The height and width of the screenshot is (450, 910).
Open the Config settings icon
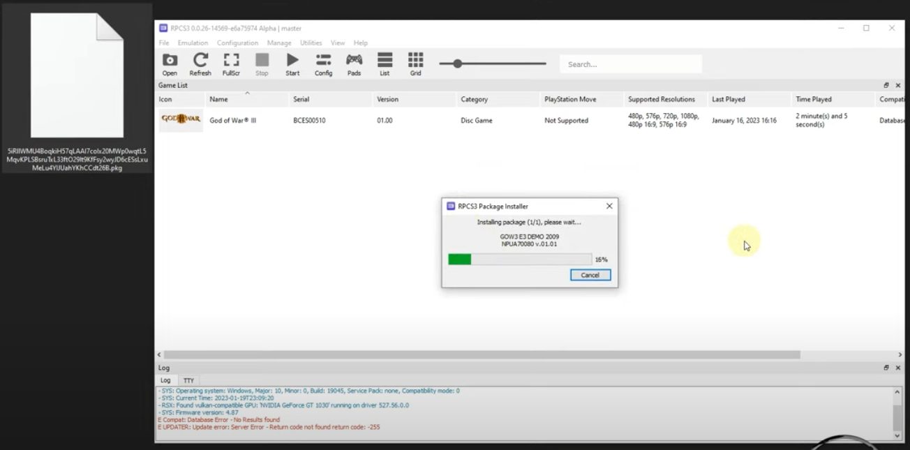[323, 64]
